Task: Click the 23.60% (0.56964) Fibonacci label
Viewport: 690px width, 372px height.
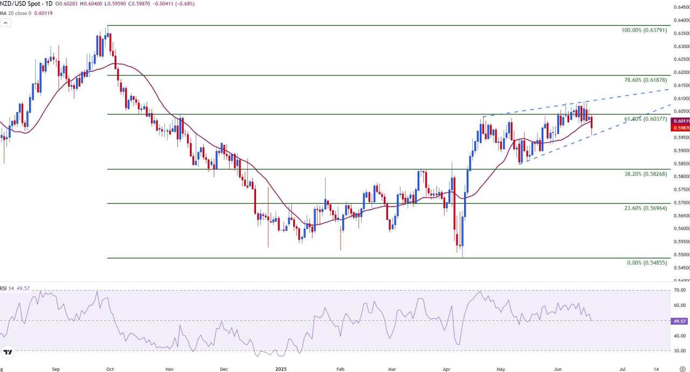Action: pyautogui.click(x=645, y=208)
